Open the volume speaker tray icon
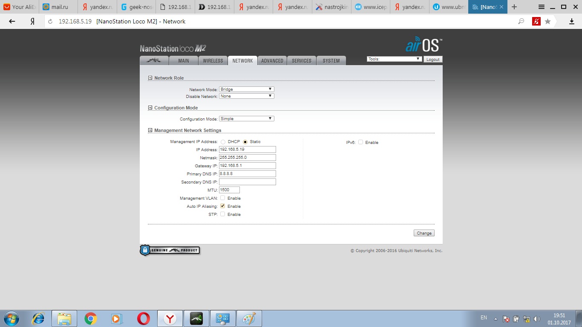Viewport: 582px width, 327px height. [x=536, y=318]
